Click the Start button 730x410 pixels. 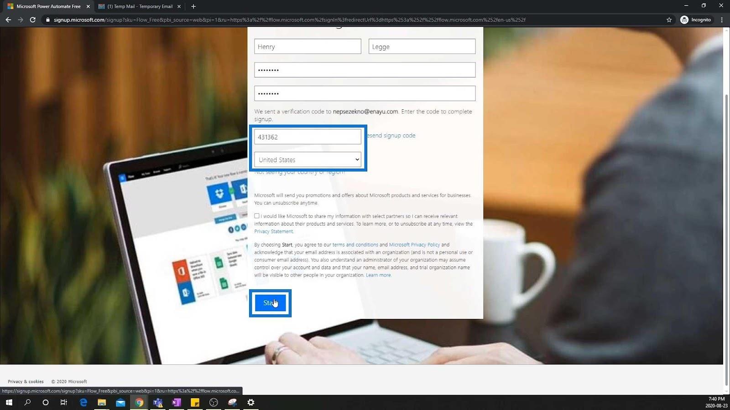(x=270, y=303)
